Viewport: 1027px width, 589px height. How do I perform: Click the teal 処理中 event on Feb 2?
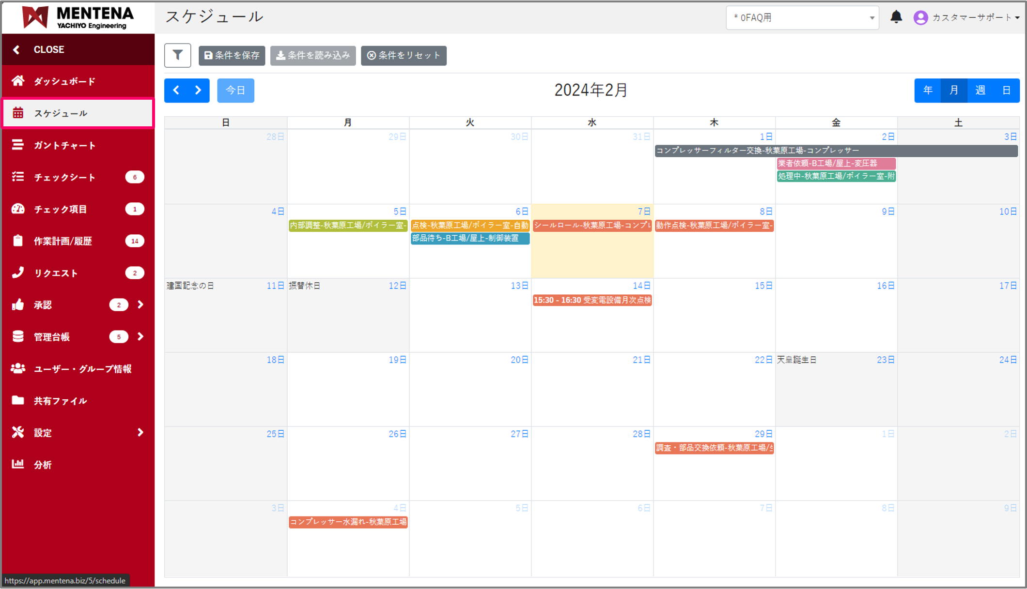pyautogui.click(x=836, y=176)
